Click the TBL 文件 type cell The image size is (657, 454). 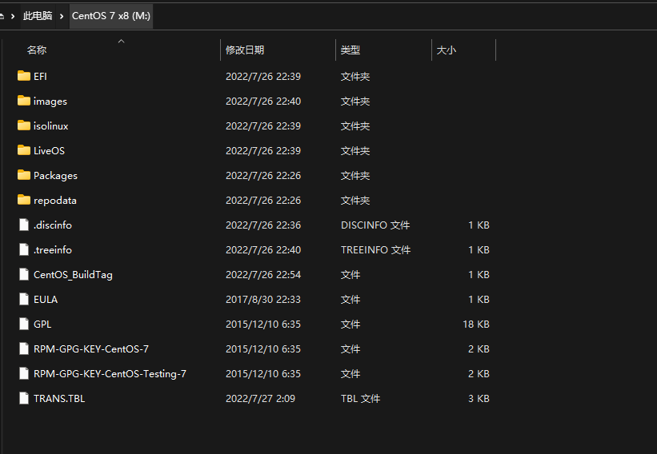360,398
